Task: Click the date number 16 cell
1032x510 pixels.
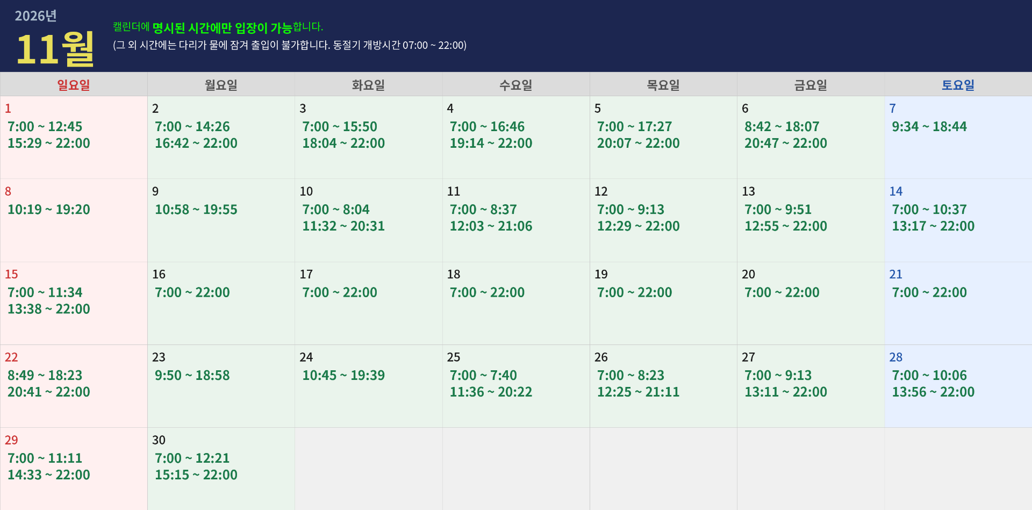Action: (x=159, y=275)
